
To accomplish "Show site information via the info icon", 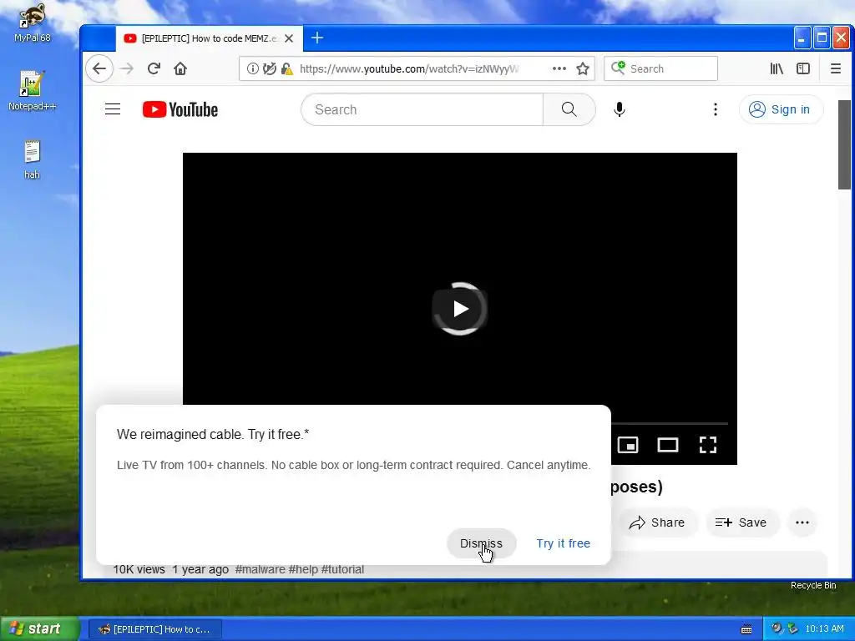I will tap(252, 68).
